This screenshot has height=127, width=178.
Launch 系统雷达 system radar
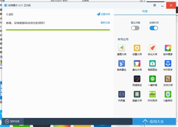tap(121, 63)
